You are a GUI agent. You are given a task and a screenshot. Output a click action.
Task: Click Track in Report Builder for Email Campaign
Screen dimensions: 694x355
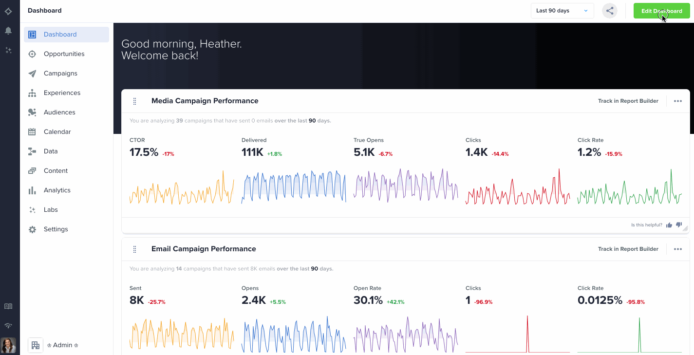628,249
